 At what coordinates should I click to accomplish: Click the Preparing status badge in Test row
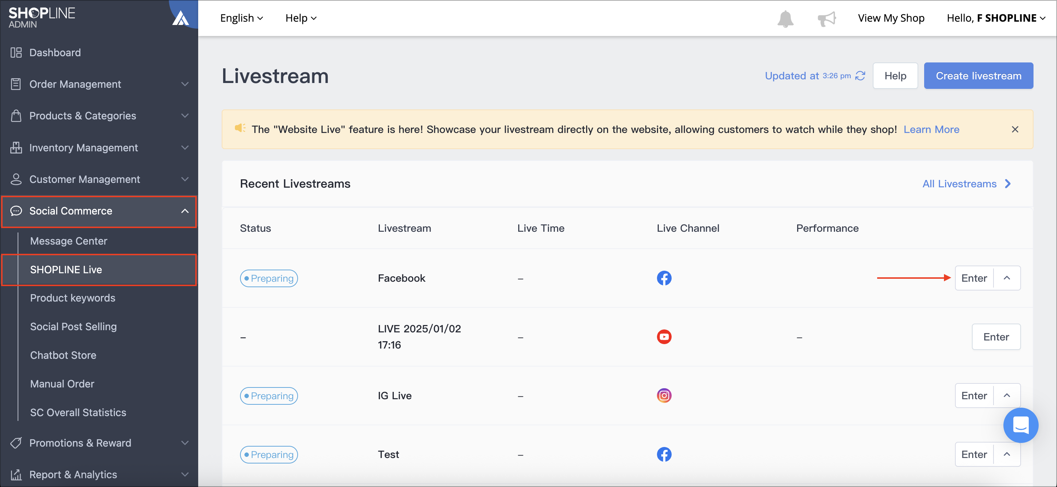pos(269,454)
